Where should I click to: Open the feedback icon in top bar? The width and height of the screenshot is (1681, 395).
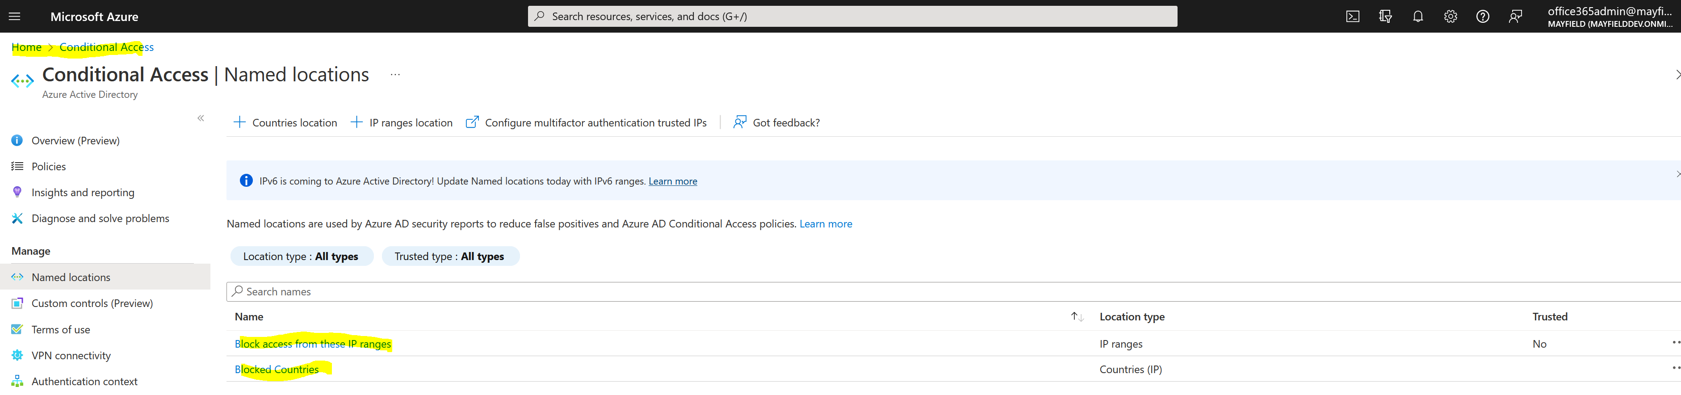click(1515, 17)
